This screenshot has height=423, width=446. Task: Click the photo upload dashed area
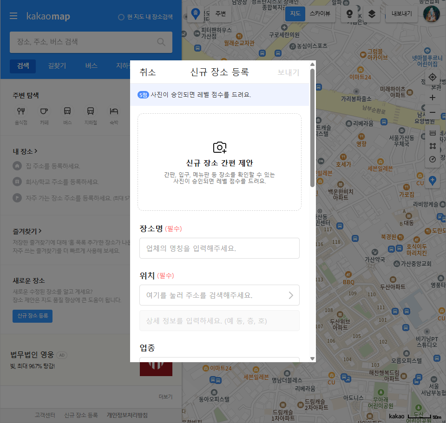click(219, 162)
